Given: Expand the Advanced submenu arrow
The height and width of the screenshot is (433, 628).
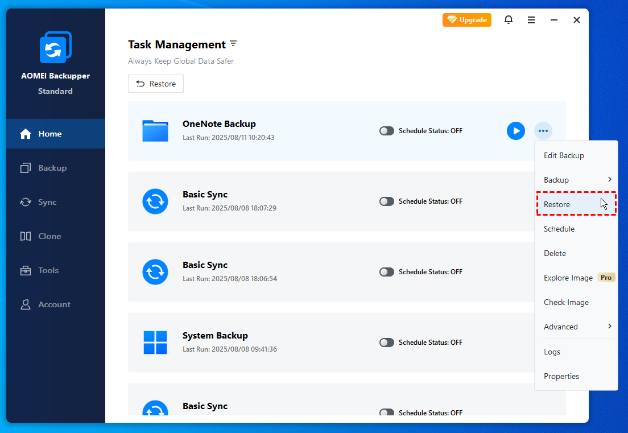Looking at the screenshot, I should pos(609,327).
